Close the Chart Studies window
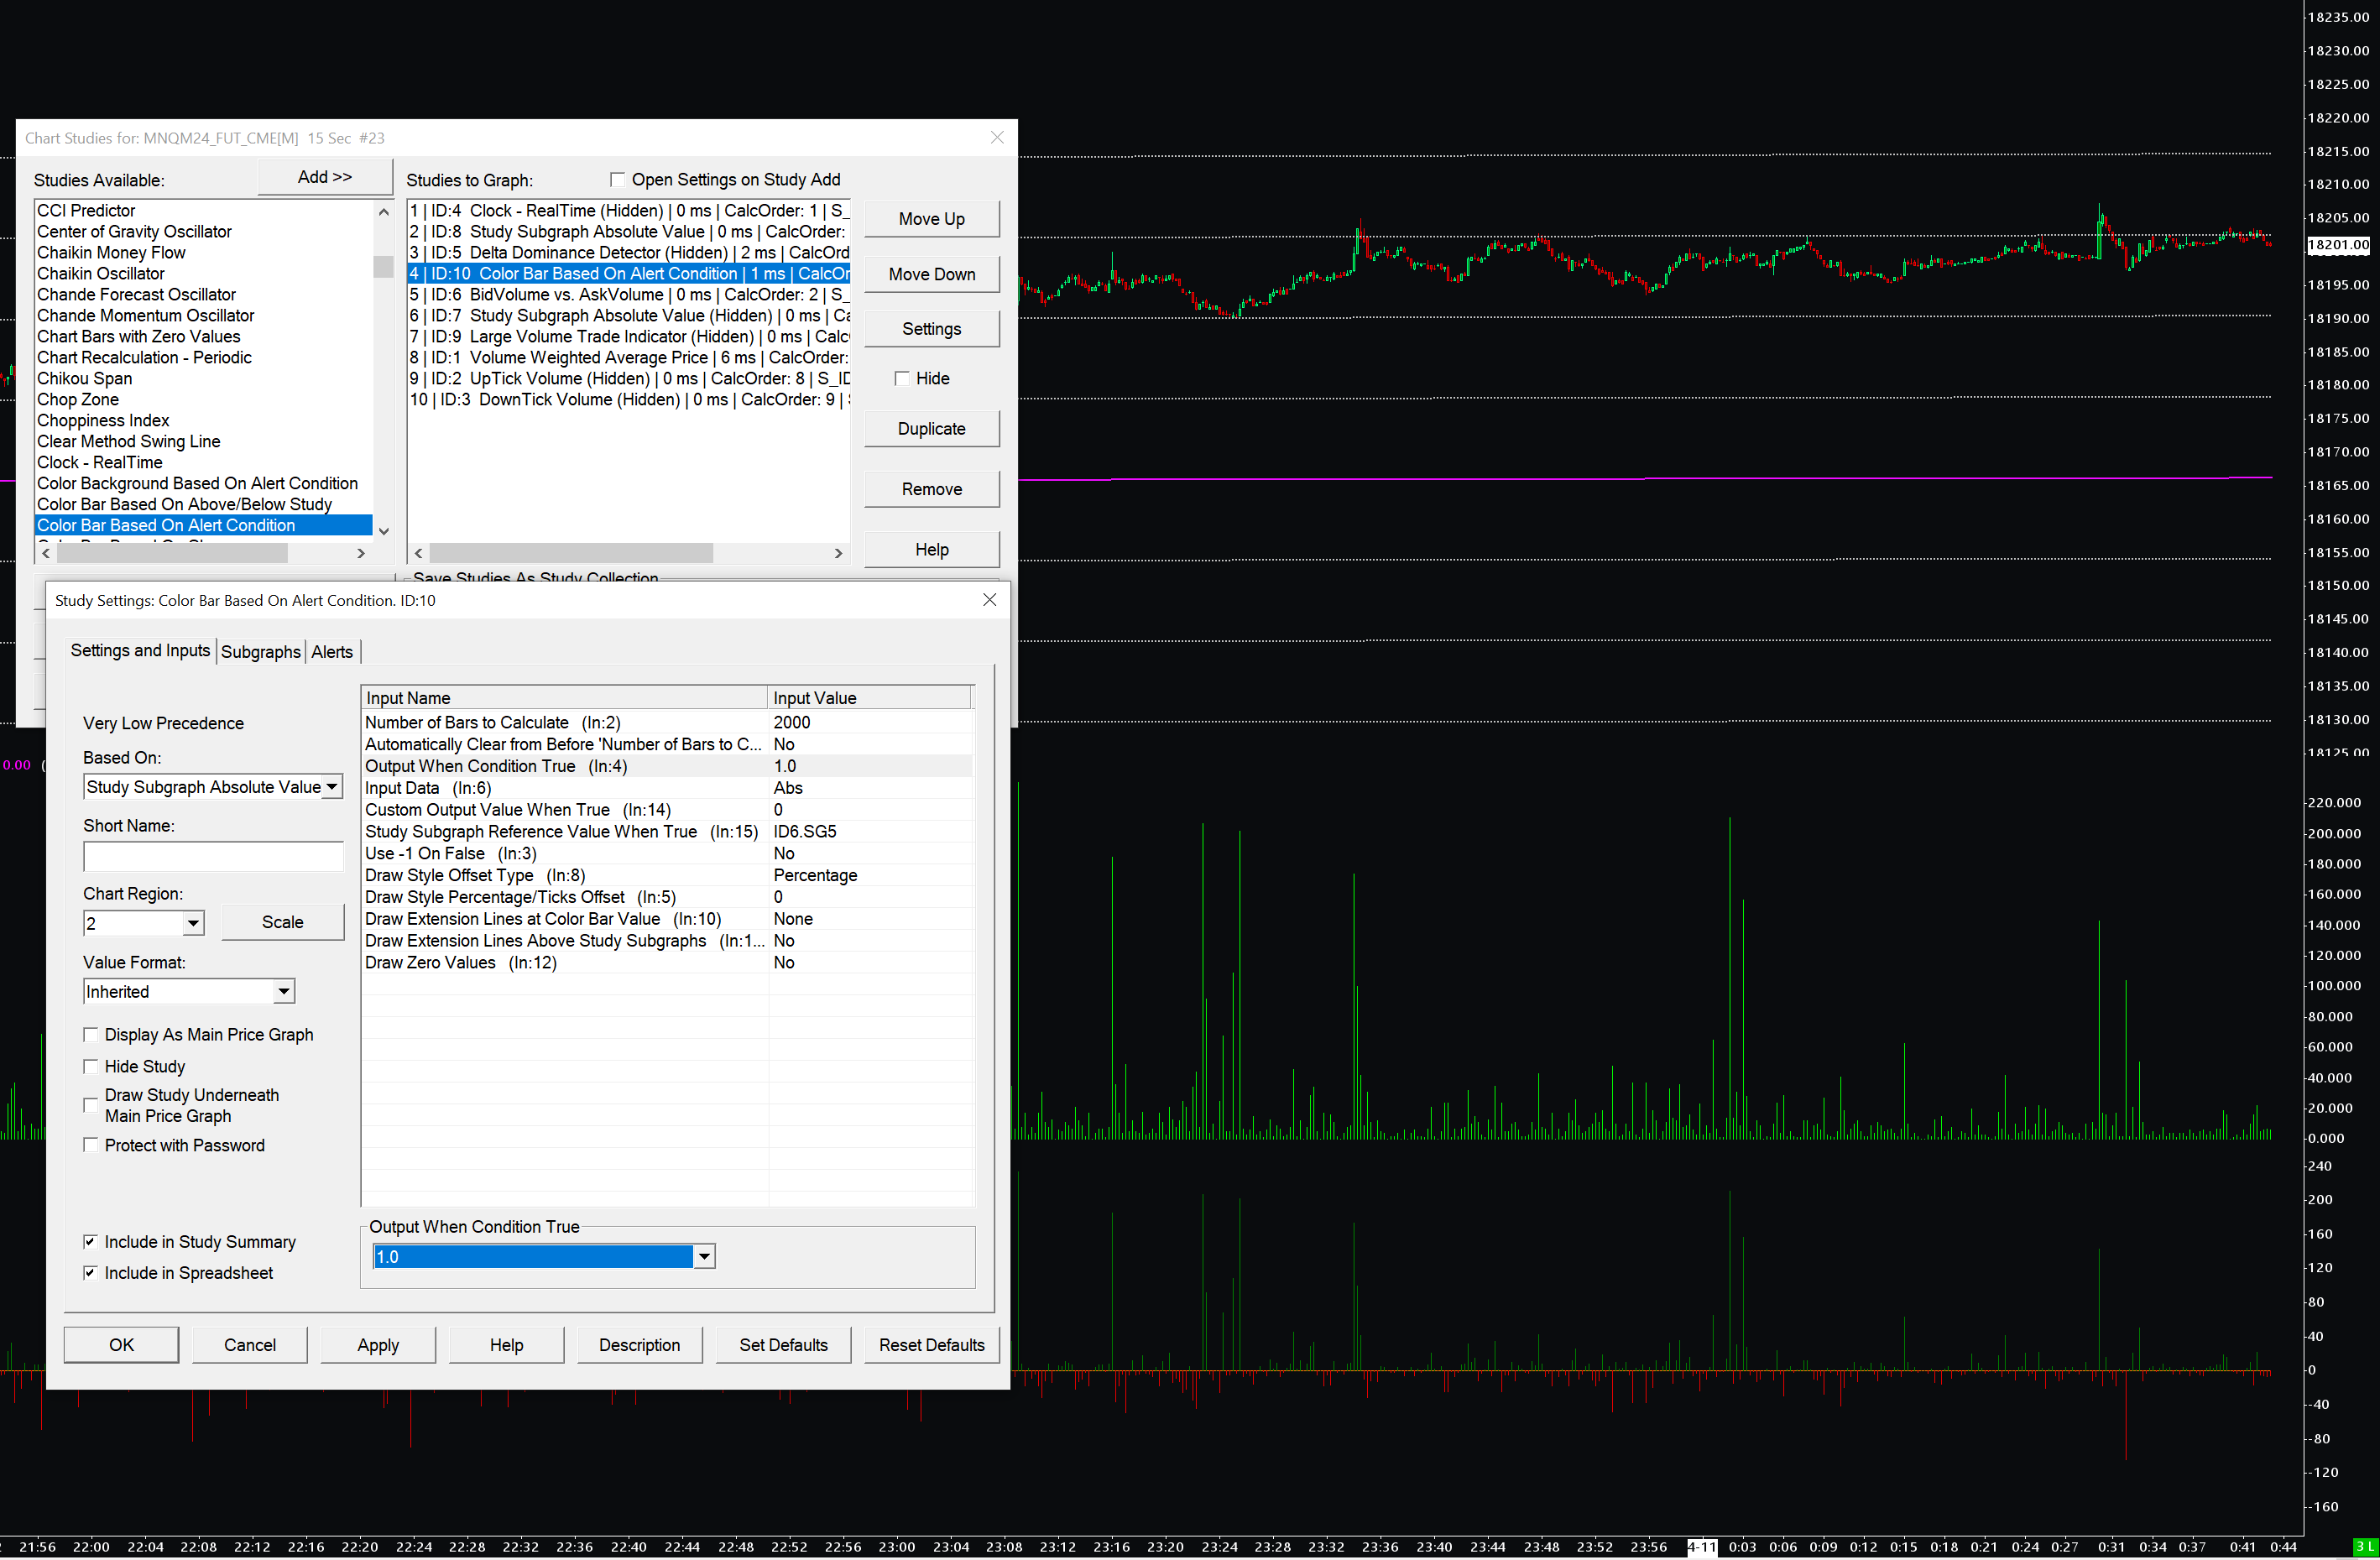Viewport: 2380px width, 1560px height. [x=996, y=138]
